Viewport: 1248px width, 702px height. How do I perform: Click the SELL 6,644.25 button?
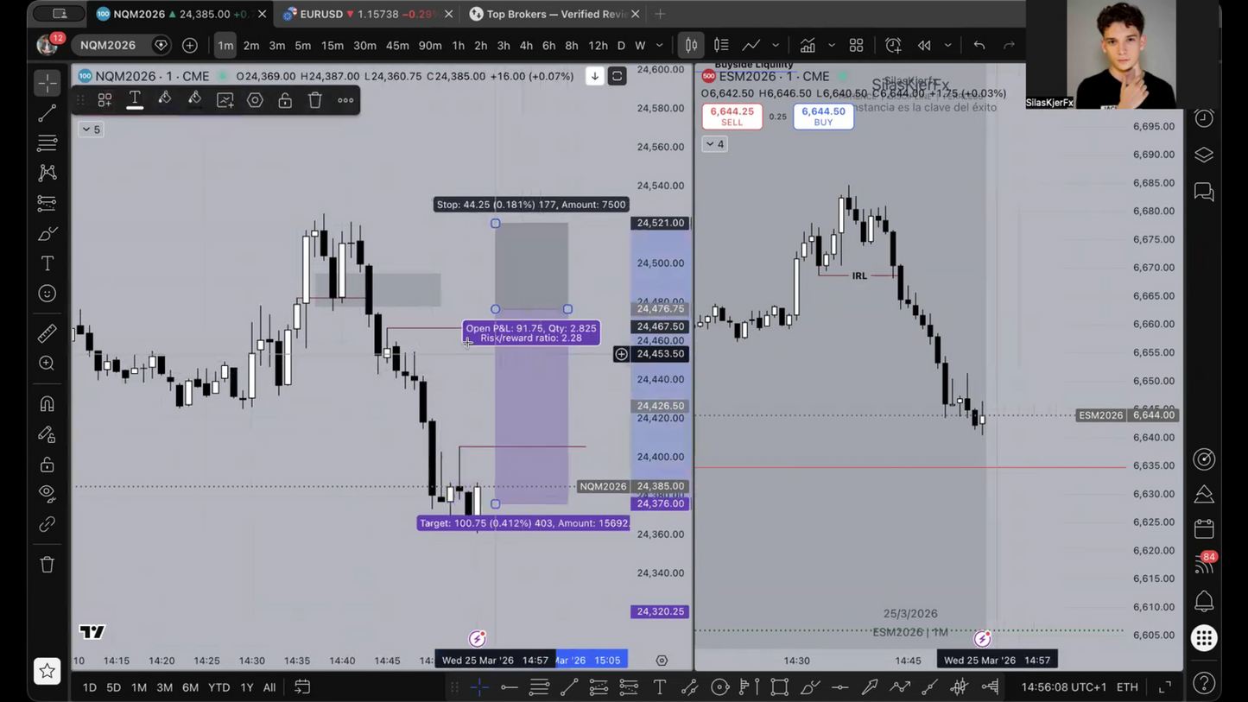coord(732,117)
